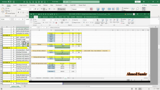Viewport: 160px width, 90px height.
Task: Click Format as Table icon in outer Excel
Action: (x=98, y=9)
